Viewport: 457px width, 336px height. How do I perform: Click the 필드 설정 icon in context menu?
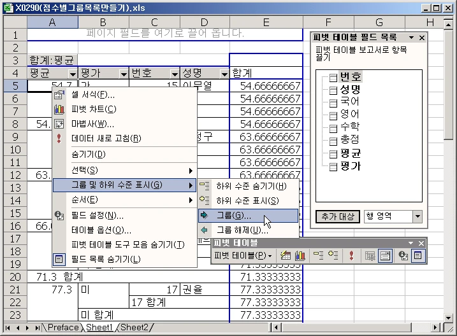[x=59, y=215]
